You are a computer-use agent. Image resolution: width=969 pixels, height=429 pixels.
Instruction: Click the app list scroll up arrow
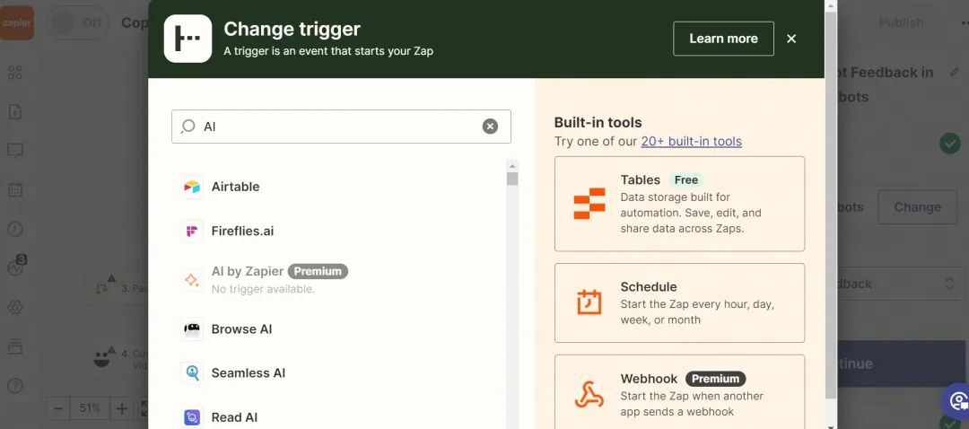[511, 166]
